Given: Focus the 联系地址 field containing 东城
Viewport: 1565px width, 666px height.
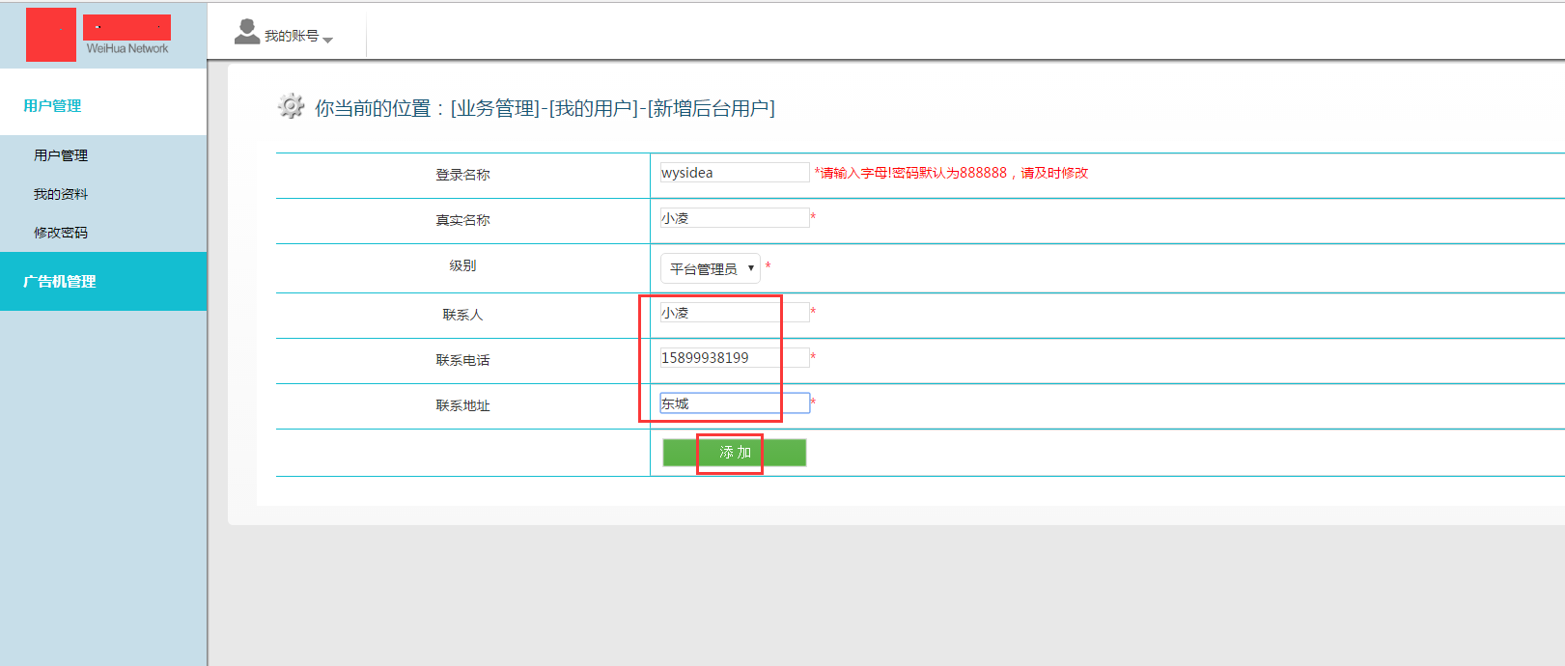Looking at the screenshot, I should click(734, 403).
